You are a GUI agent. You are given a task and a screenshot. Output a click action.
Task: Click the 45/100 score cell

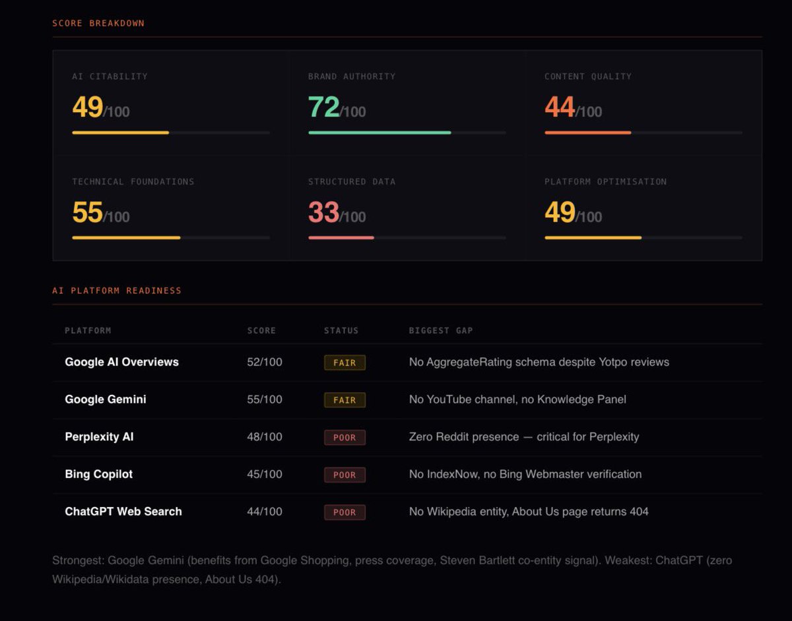pyautogui.click(x=265, y=474)
